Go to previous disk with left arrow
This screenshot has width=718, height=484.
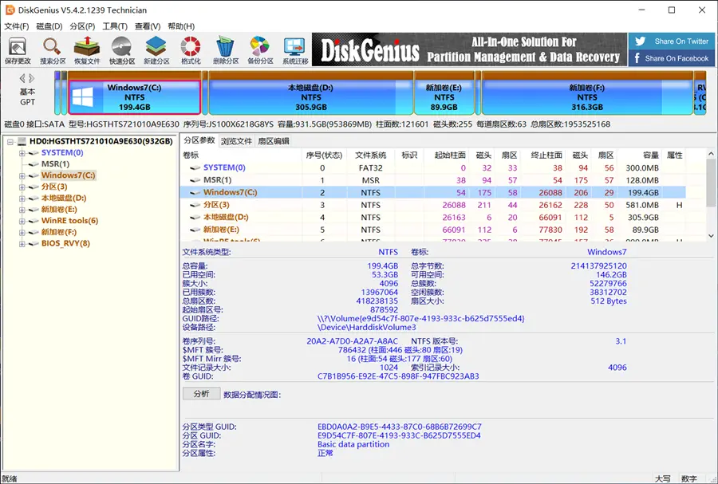22,78
